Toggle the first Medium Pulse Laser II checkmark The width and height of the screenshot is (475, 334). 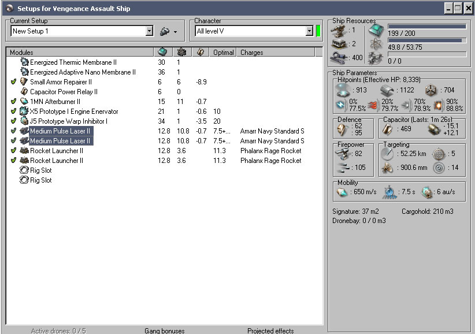pos(13,131)
